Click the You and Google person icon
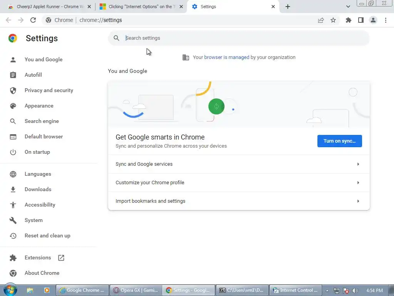Screen dimensions: 394x296 click(x=13, y=60)
